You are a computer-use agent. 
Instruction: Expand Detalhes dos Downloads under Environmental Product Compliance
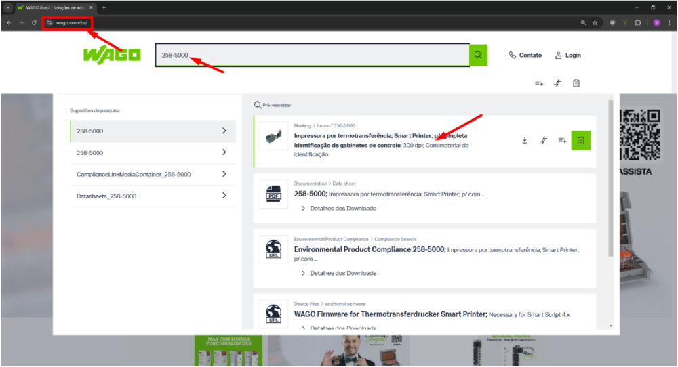coord(342,273)
